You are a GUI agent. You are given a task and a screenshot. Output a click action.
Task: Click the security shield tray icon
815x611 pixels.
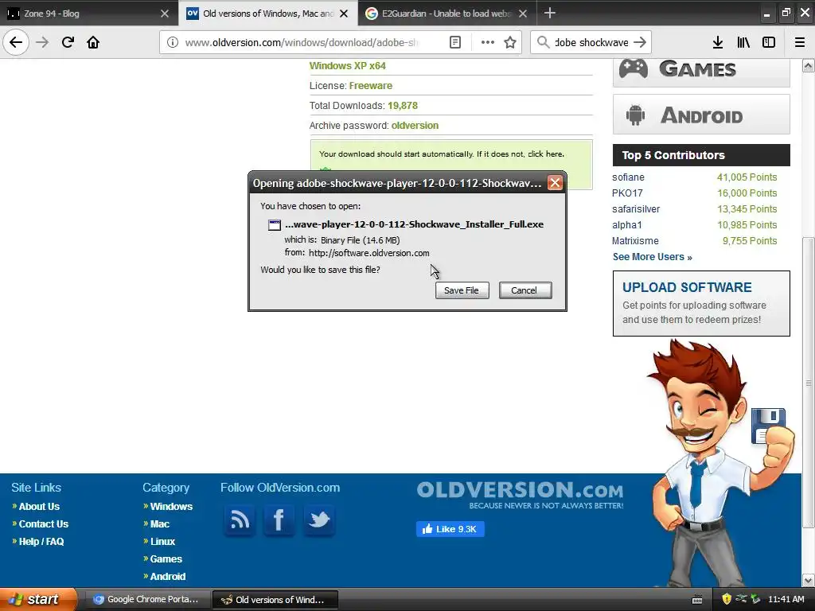point(727,599)
